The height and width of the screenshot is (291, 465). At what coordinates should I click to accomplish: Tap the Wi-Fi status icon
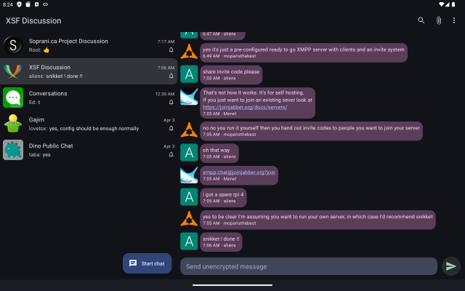pos(441,4)
